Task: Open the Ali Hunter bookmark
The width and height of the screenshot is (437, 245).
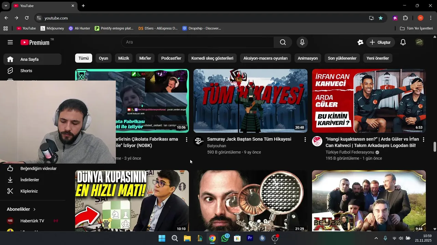Action: tap(79, 28)
